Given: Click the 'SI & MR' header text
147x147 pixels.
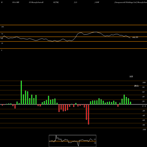Looking at the screenshot, I should [16, 2].
